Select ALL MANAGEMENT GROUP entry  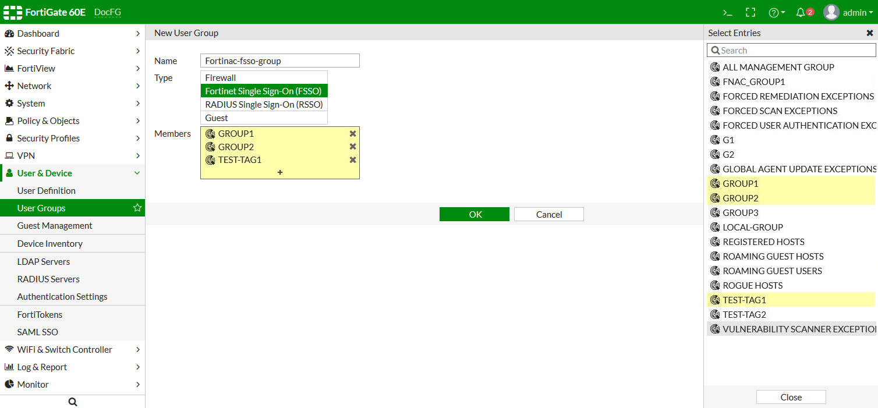pyautogui.click(x=791, y=67)
